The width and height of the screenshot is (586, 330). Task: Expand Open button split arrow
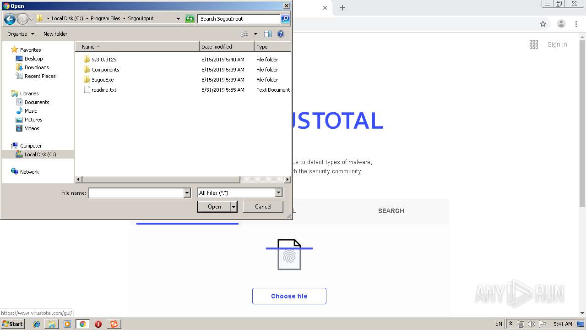pyautogui.click(x=233, y=207)
